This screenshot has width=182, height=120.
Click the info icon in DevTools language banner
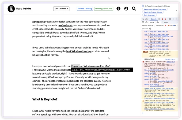click(143, 6)
